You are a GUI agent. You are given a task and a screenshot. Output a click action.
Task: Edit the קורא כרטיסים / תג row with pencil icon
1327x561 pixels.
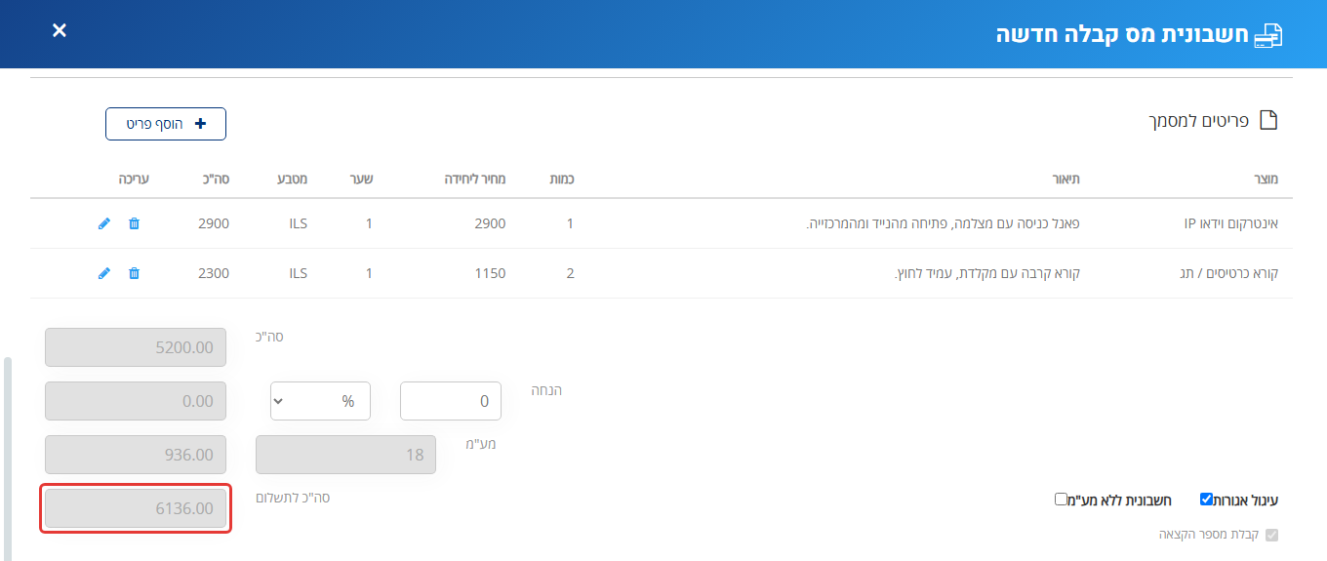pos(104,273)
